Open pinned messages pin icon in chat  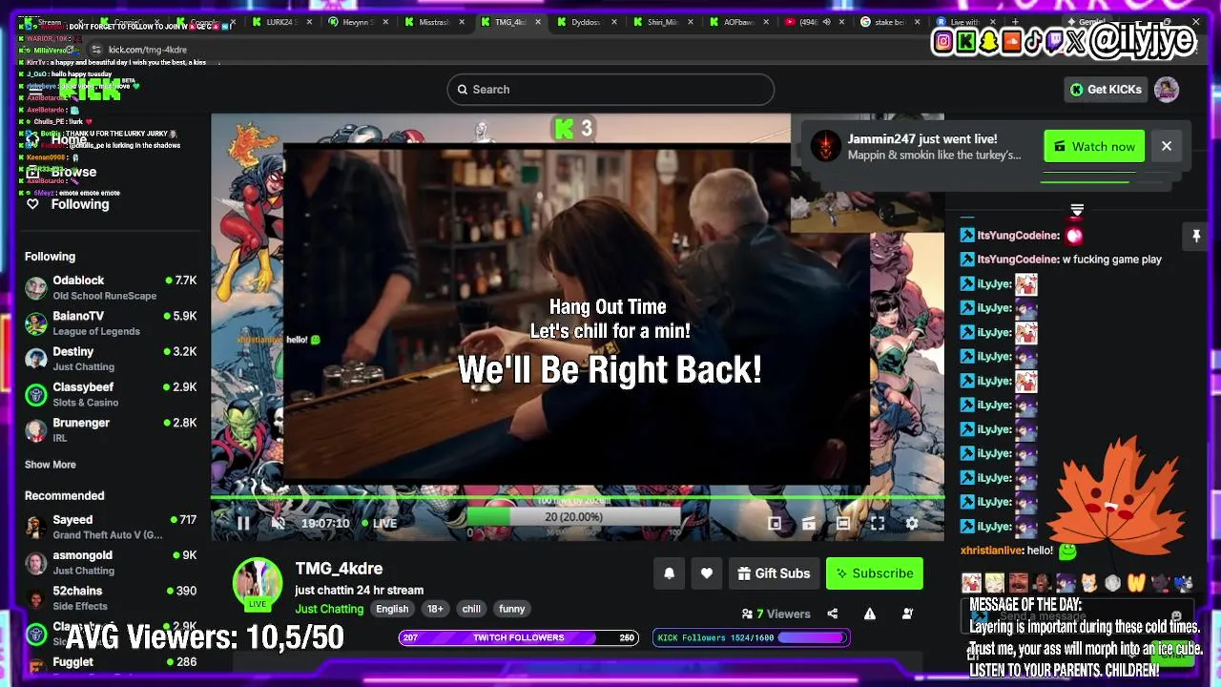pos(1196,235)
